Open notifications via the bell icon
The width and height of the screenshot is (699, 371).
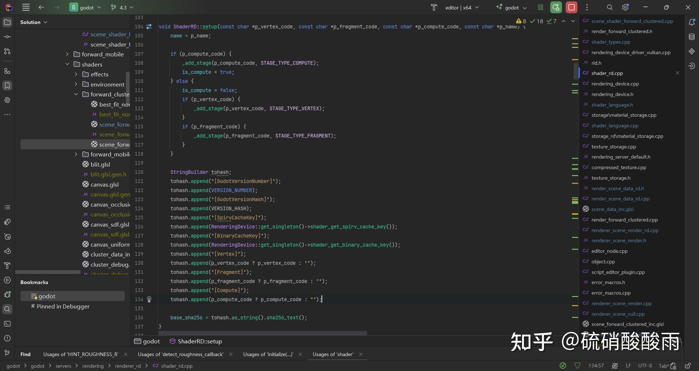pyautogui.click(x=692, y=22)
